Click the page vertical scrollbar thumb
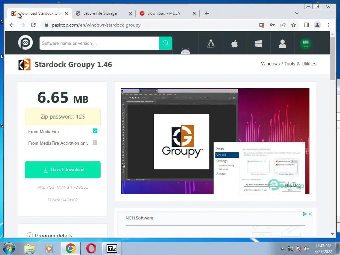The height and width of the screenshot is (255, 340). [x=332, y=58]
